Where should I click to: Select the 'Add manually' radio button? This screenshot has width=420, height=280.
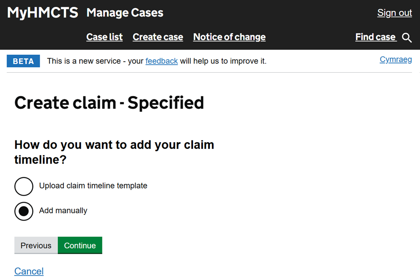24,211
